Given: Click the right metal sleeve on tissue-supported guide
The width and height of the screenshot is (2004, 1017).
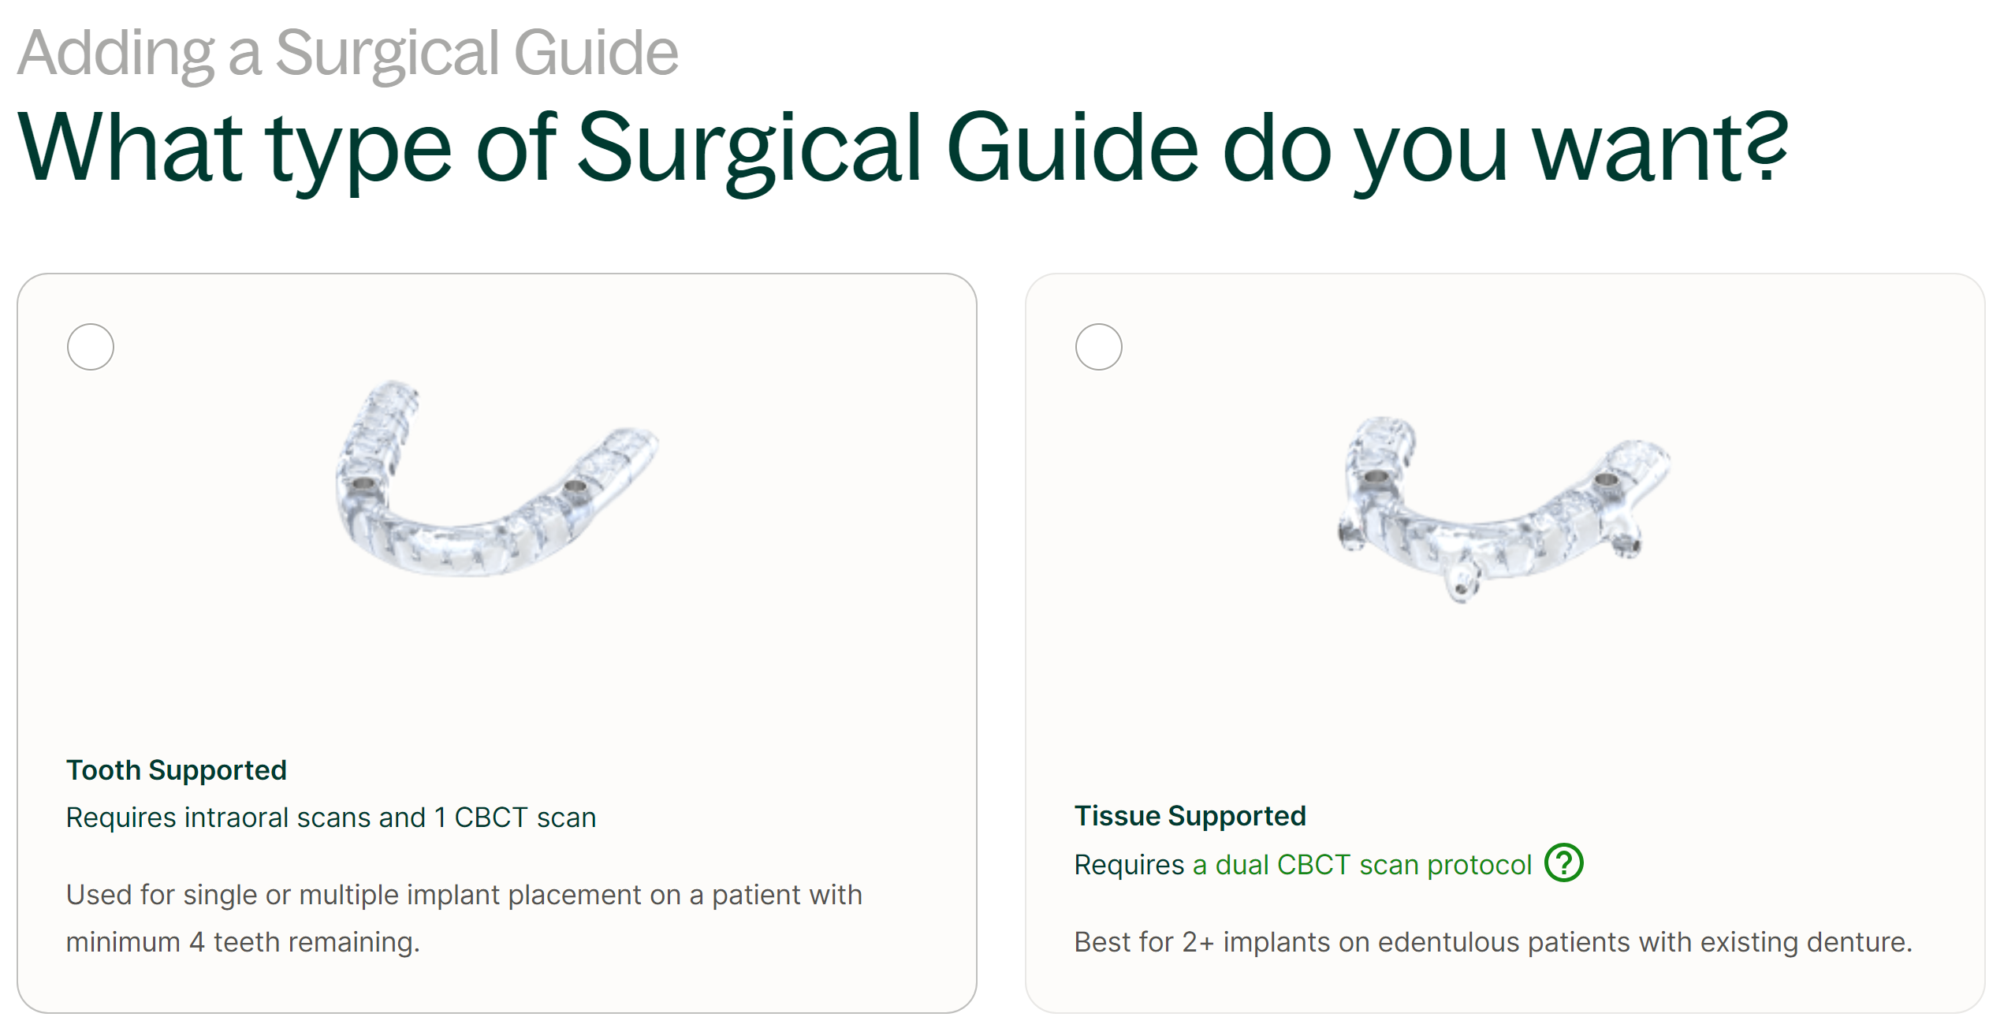Looking at the screenshot, I should point(1605,479).
